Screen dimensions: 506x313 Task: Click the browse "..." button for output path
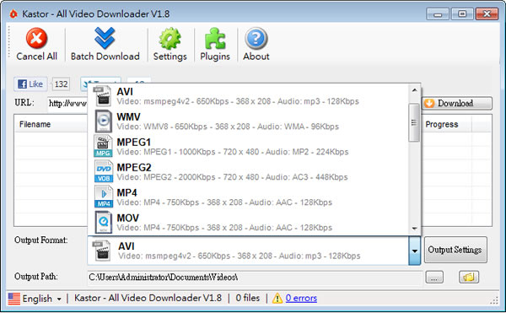pos(434,278)
